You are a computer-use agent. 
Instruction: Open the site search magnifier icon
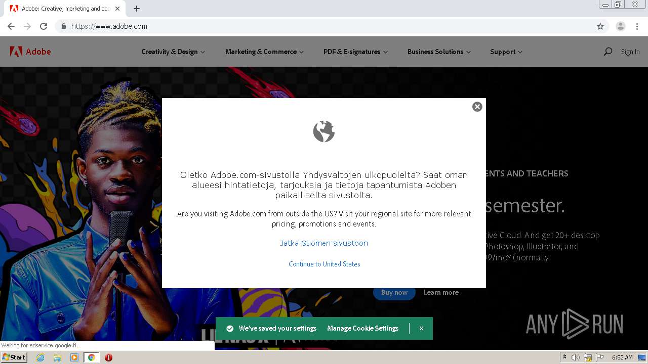click(x=608, y=52)
